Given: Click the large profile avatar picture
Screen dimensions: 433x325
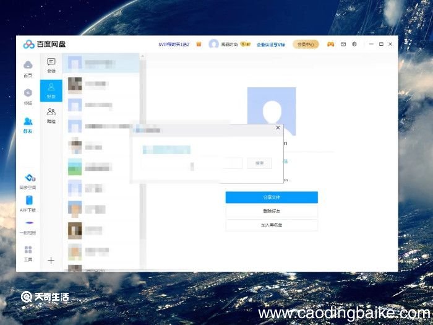Looking at the screenshot, I should [x=272, y=111].
